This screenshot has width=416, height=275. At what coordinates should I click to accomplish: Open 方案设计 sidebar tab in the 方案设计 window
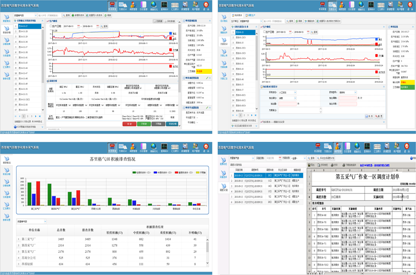[x=224, y=41]
